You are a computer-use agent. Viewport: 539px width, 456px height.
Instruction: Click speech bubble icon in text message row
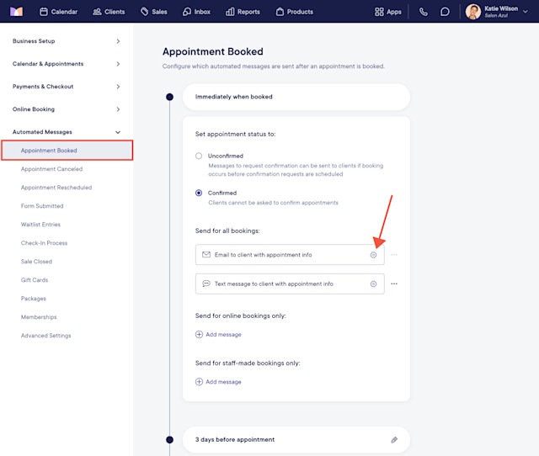pos(206,284)
